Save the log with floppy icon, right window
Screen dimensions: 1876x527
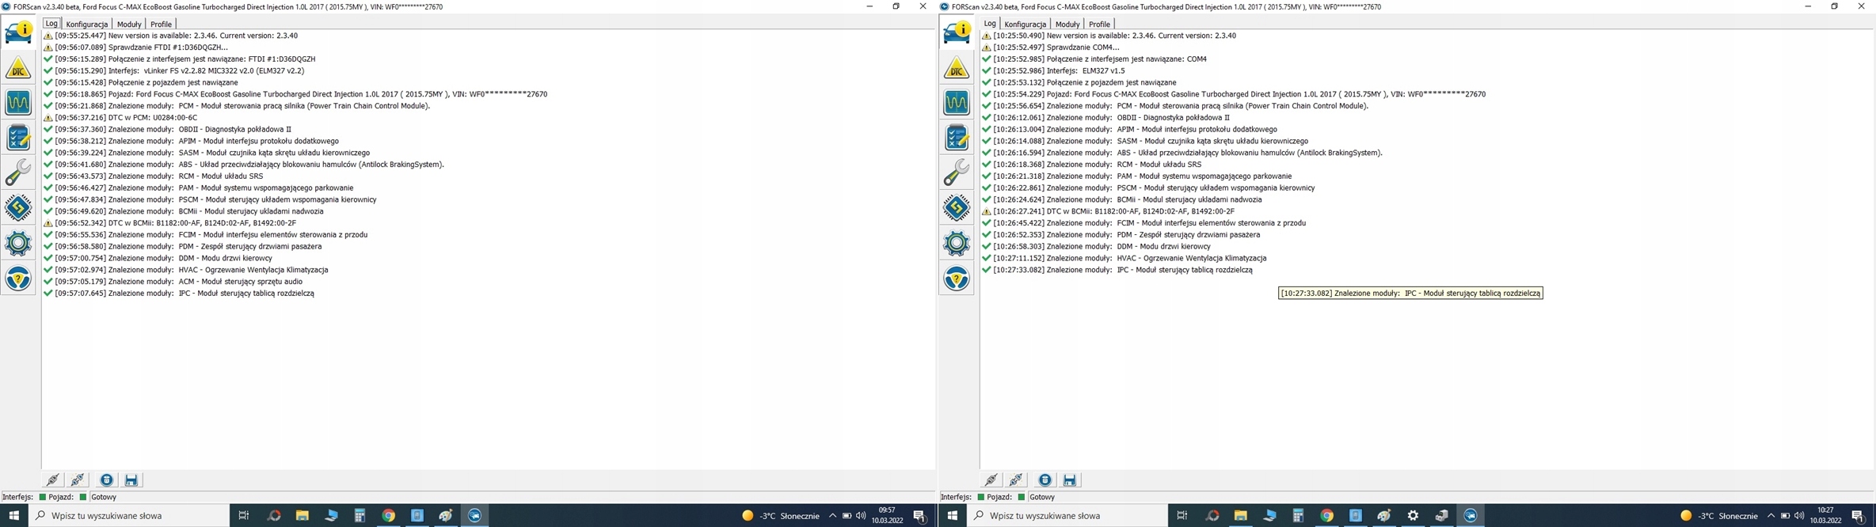point(1070,480)
